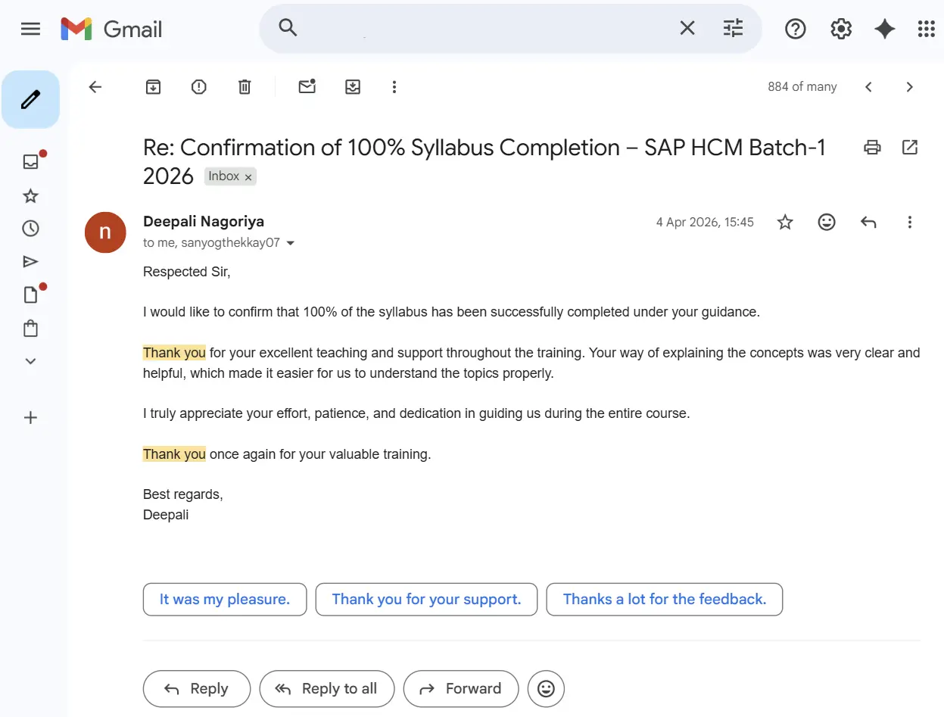Select smart reply 'Thank you for your support.'
This screenshot has height=717, width=944.
426,599
